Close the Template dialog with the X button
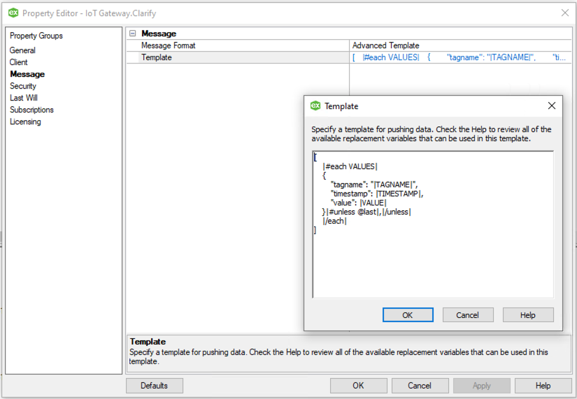Screen dimensions: 577x399 (551, 106)
